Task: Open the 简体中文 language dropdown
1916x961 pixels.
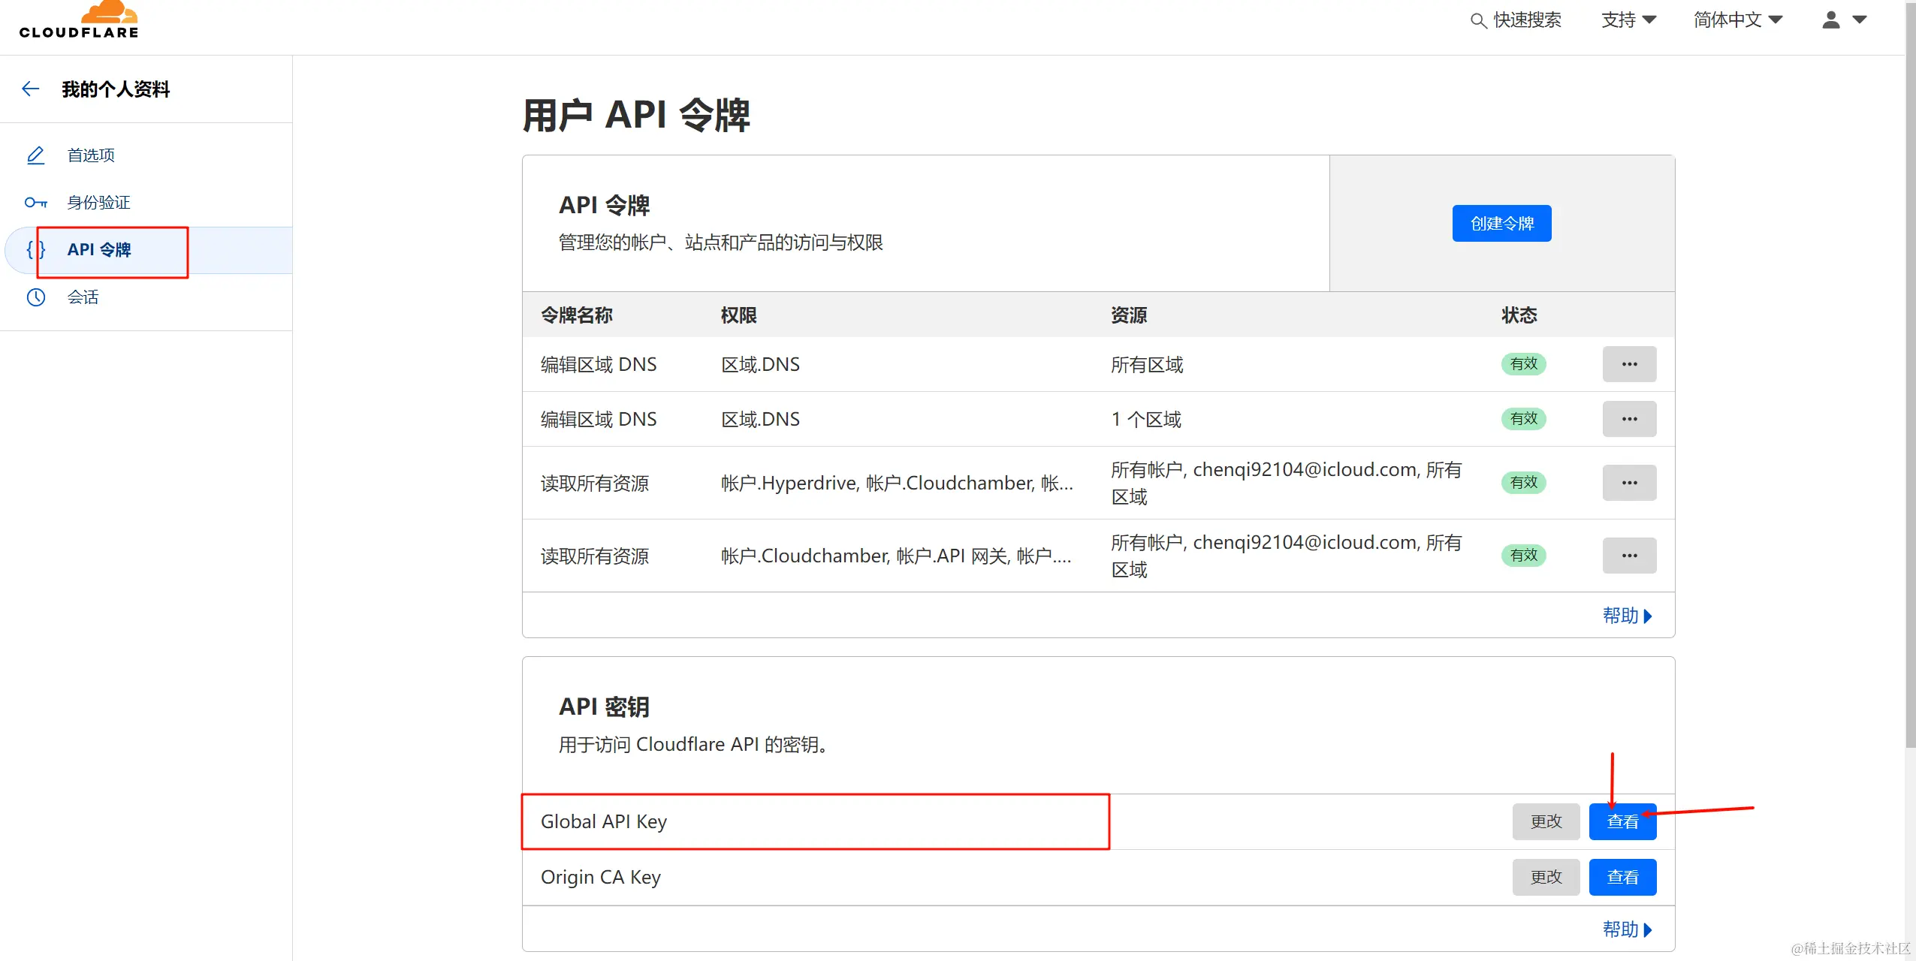Action: pyautogui.click(x=1736, y=20)
